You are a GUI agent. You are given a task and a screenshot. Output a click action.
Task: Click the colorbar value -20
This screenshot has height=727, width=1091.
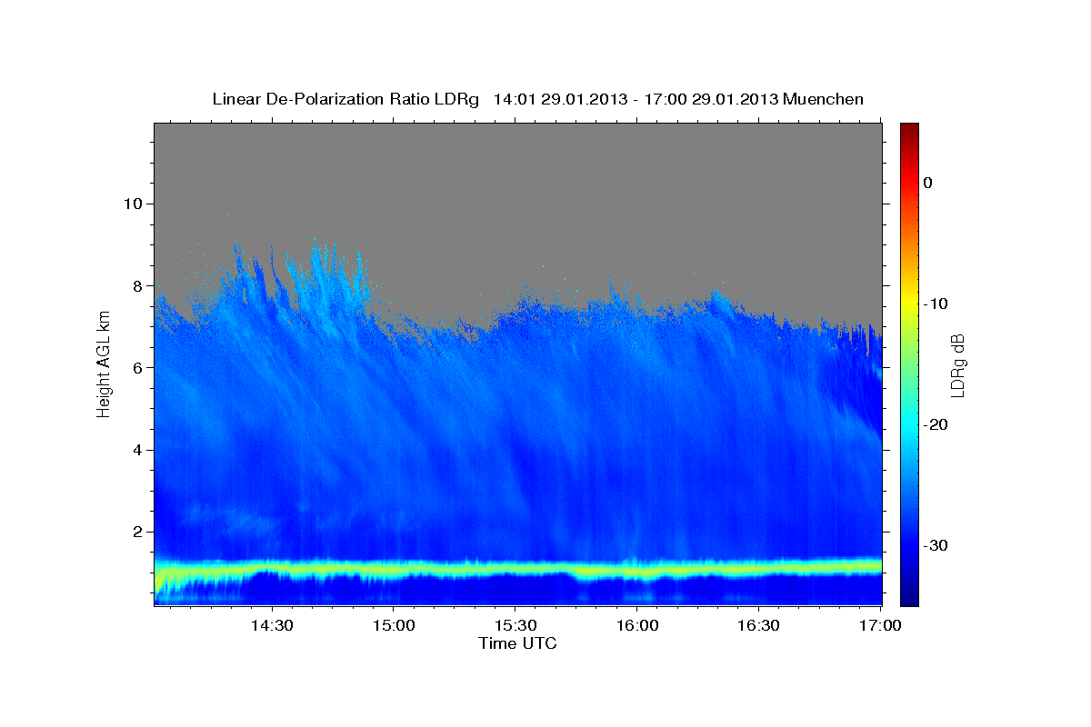point(936,424)
